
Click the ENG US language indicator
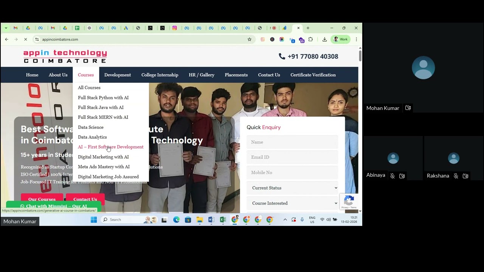[x=312, y=219]
